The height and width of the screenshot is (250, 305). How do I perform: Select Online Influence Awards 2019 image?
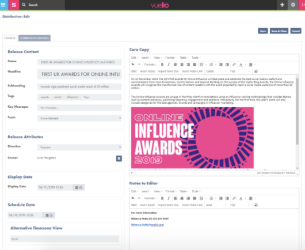coord(192,138)
